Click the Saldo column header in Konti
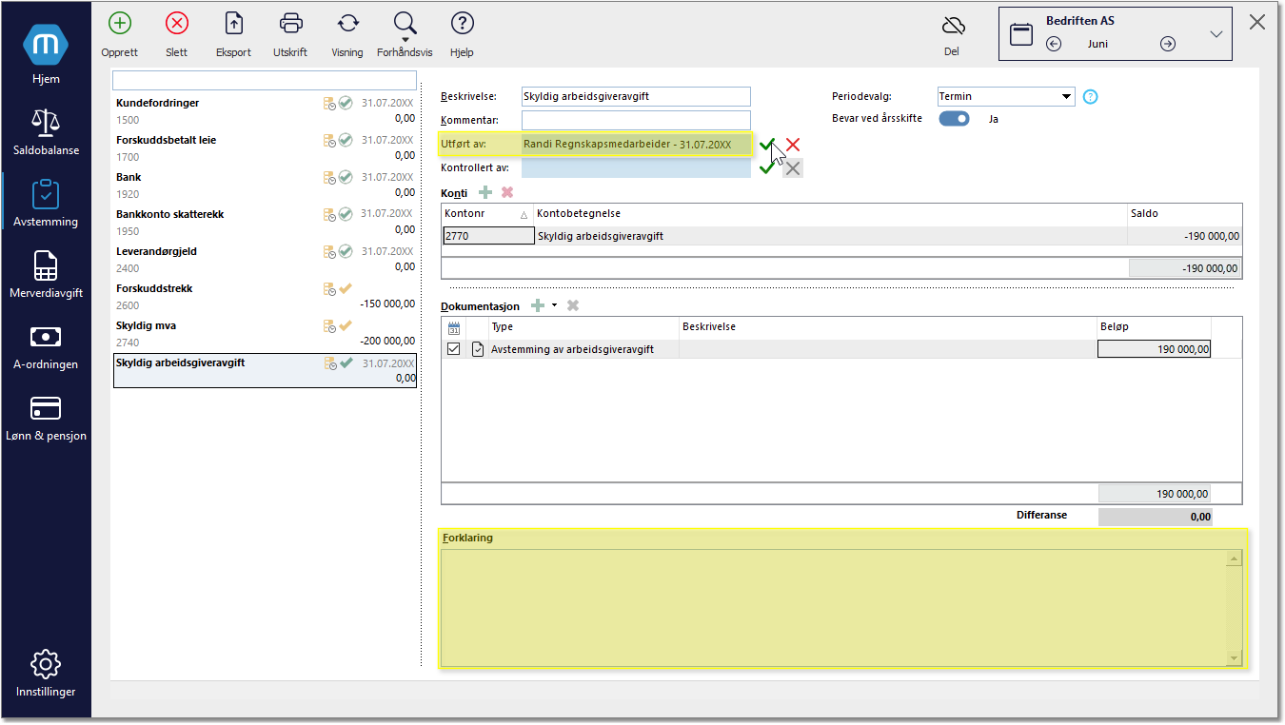This screenshot has height=725, width=1285. tap(1184, 214)
